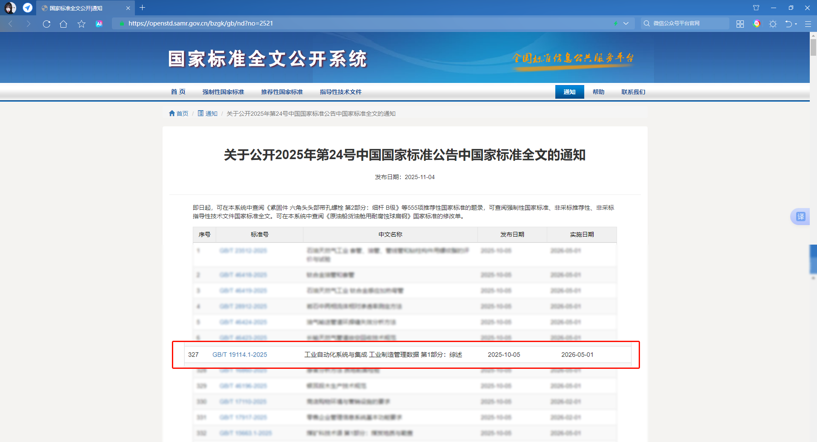Minimize the browser window

coord(774,8)
